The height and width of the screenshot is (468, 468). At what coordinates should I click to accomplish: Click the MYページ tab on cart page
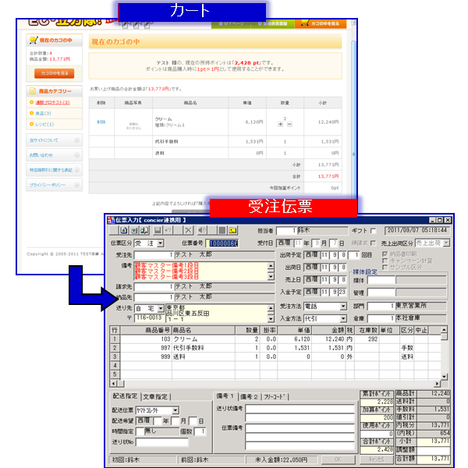[232, 24]
